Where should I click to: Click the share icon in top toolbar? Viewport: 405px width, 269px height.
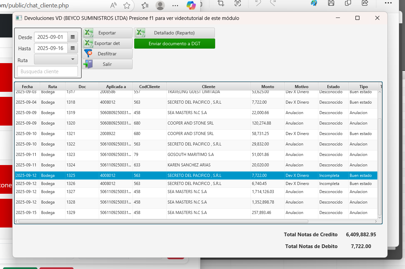pos(365,3)
